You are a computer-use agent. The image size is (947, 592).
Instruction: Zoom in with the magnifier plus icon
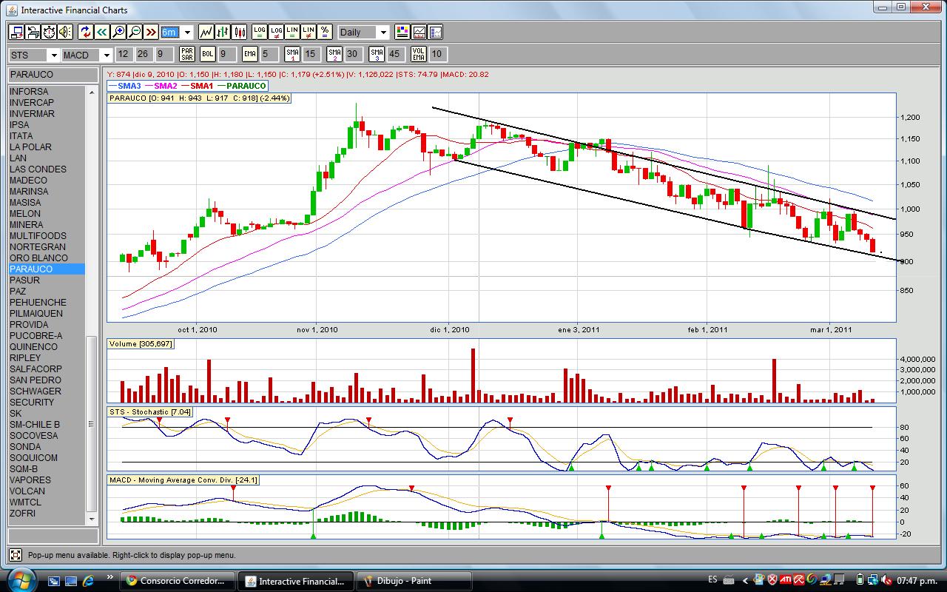[118, 32]
